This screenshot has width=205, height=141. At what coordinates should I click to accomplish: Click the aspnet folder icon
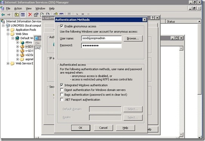22,59
